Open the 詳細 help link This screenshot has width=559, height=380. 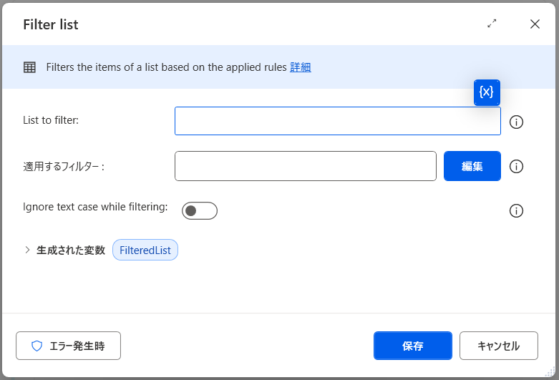[x=301, y=67]
